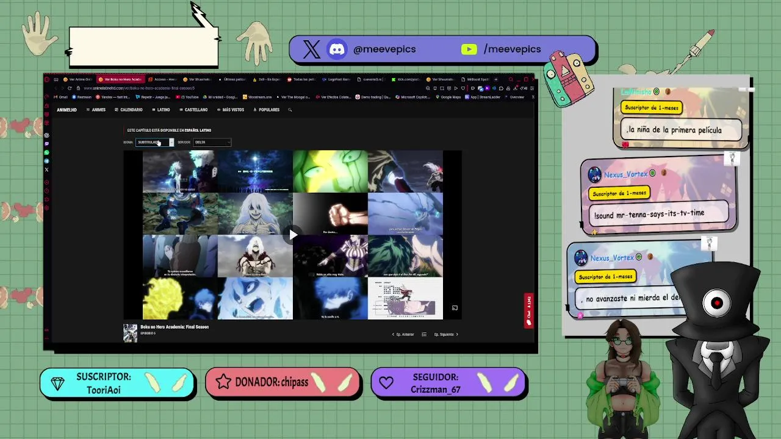Click the Boku no Hero Academia poster thumbnail

coord(130,333)
